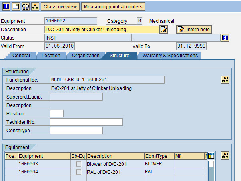This screenshot has height=181, width=241.
Task: Click the Sb-Eq column header
Action: point(78,156)
